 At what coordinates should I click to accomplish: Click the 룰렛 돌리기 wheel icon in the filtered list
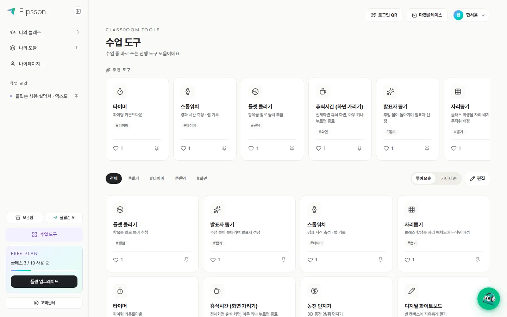[120, 210]
